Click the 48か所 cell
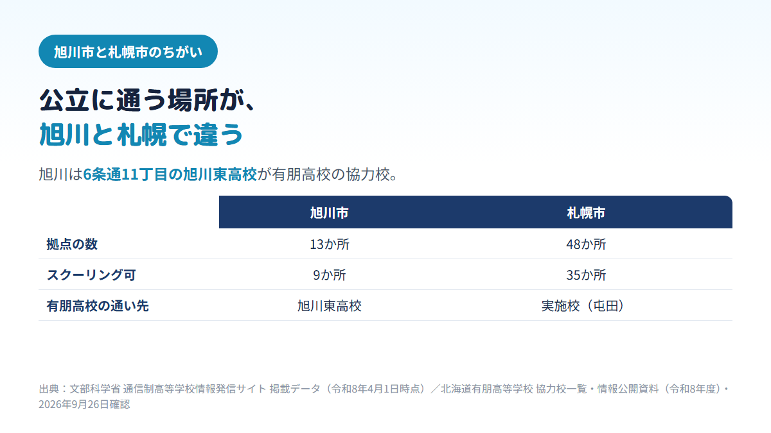 (586, 244)
